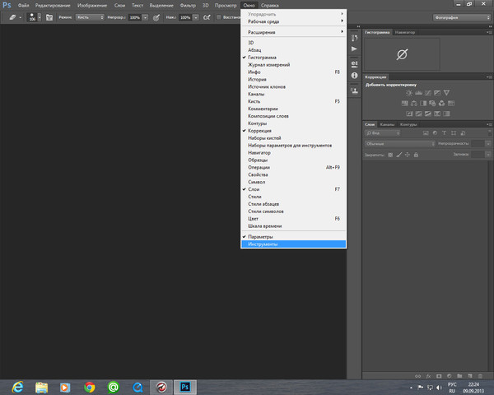Open the Вид layer filter type dropdown
Screen dimensions: 494x395
tap(382, 133)
